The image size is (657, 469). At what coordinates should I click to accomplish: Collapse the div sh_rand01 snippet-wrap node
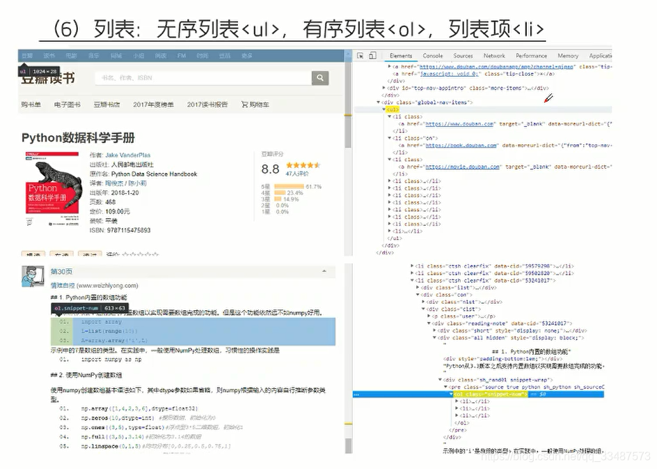440,380
